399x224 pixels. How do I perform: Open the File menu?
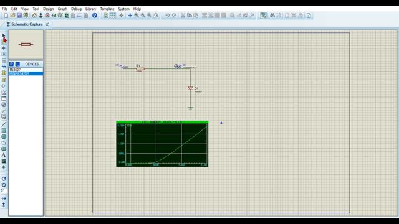point(4,9)
